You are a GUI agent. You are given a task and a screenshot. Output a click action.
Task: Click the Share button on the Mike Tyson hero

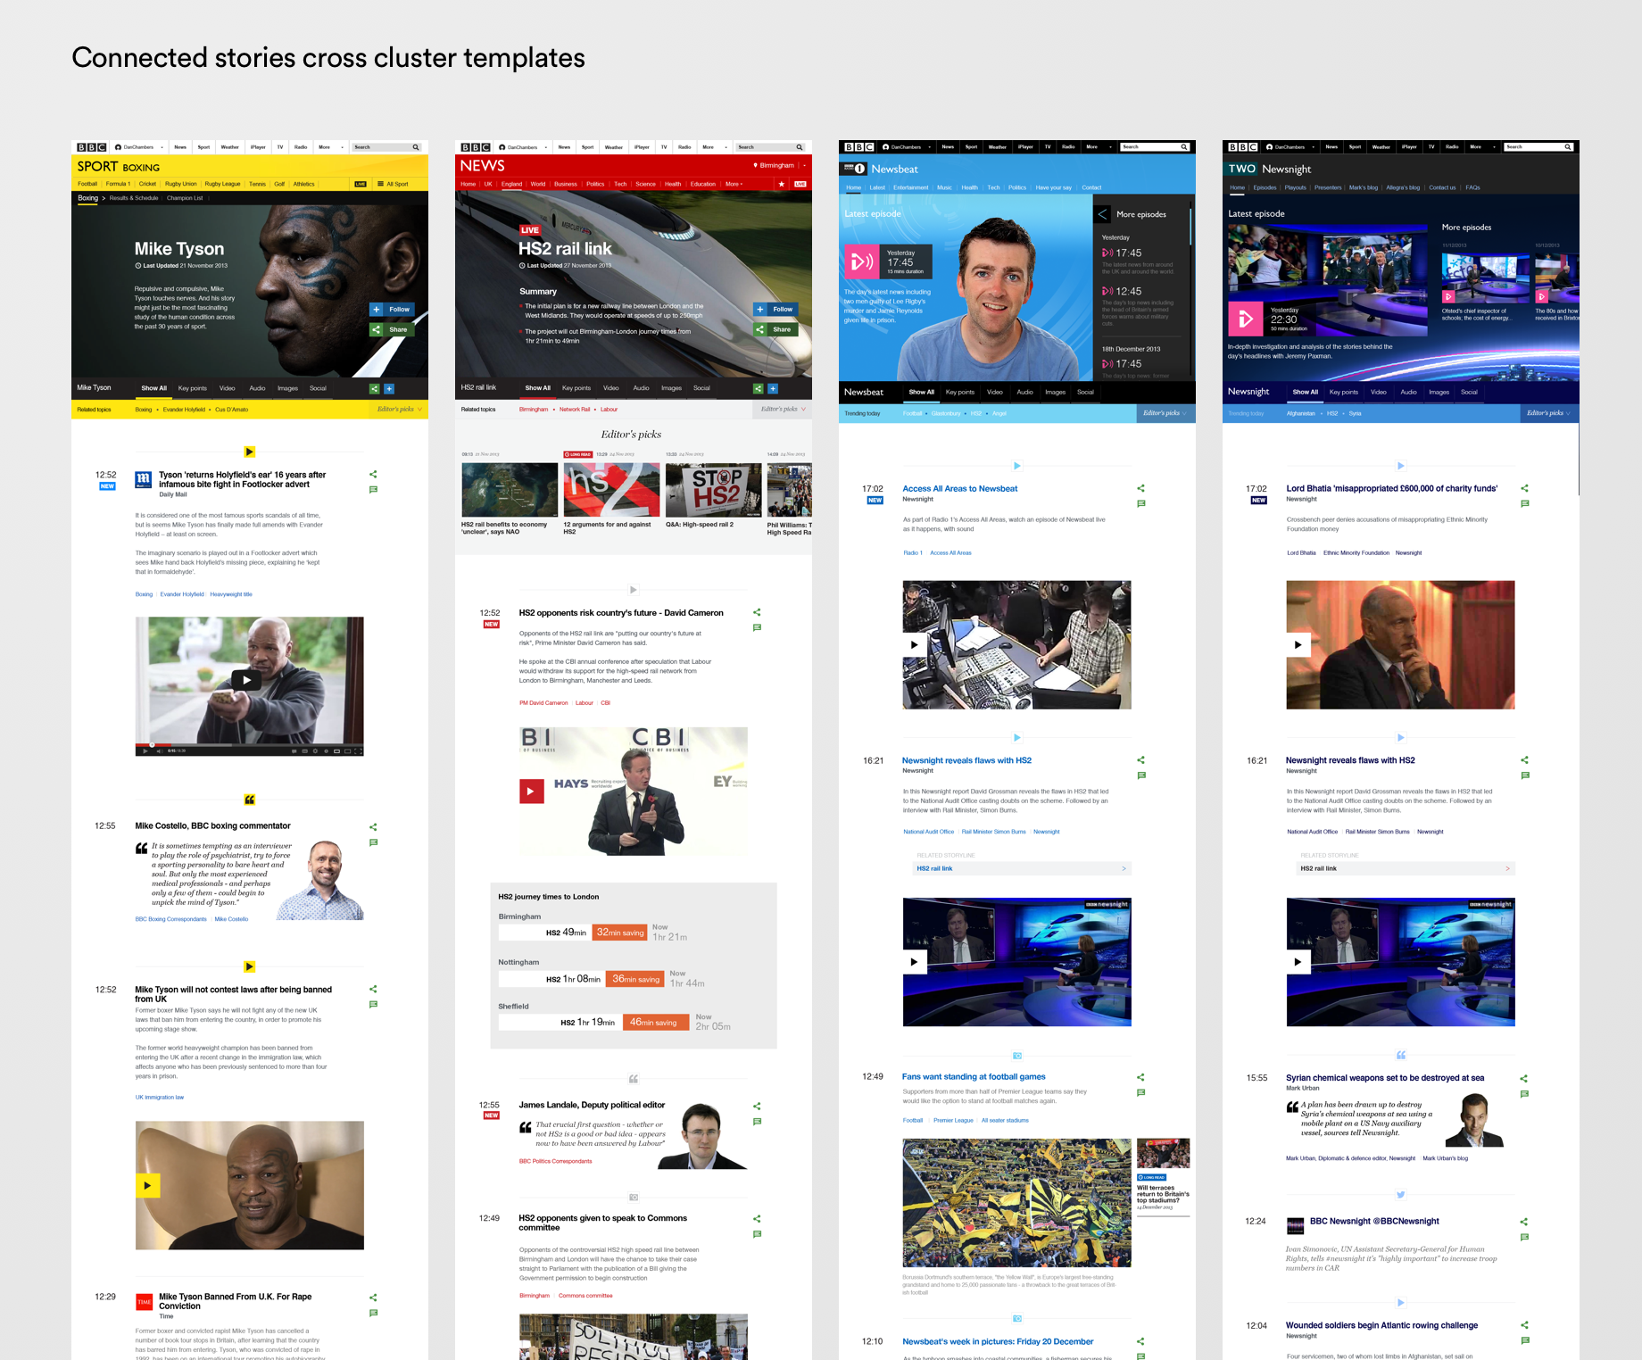click(x=392, y=329)
